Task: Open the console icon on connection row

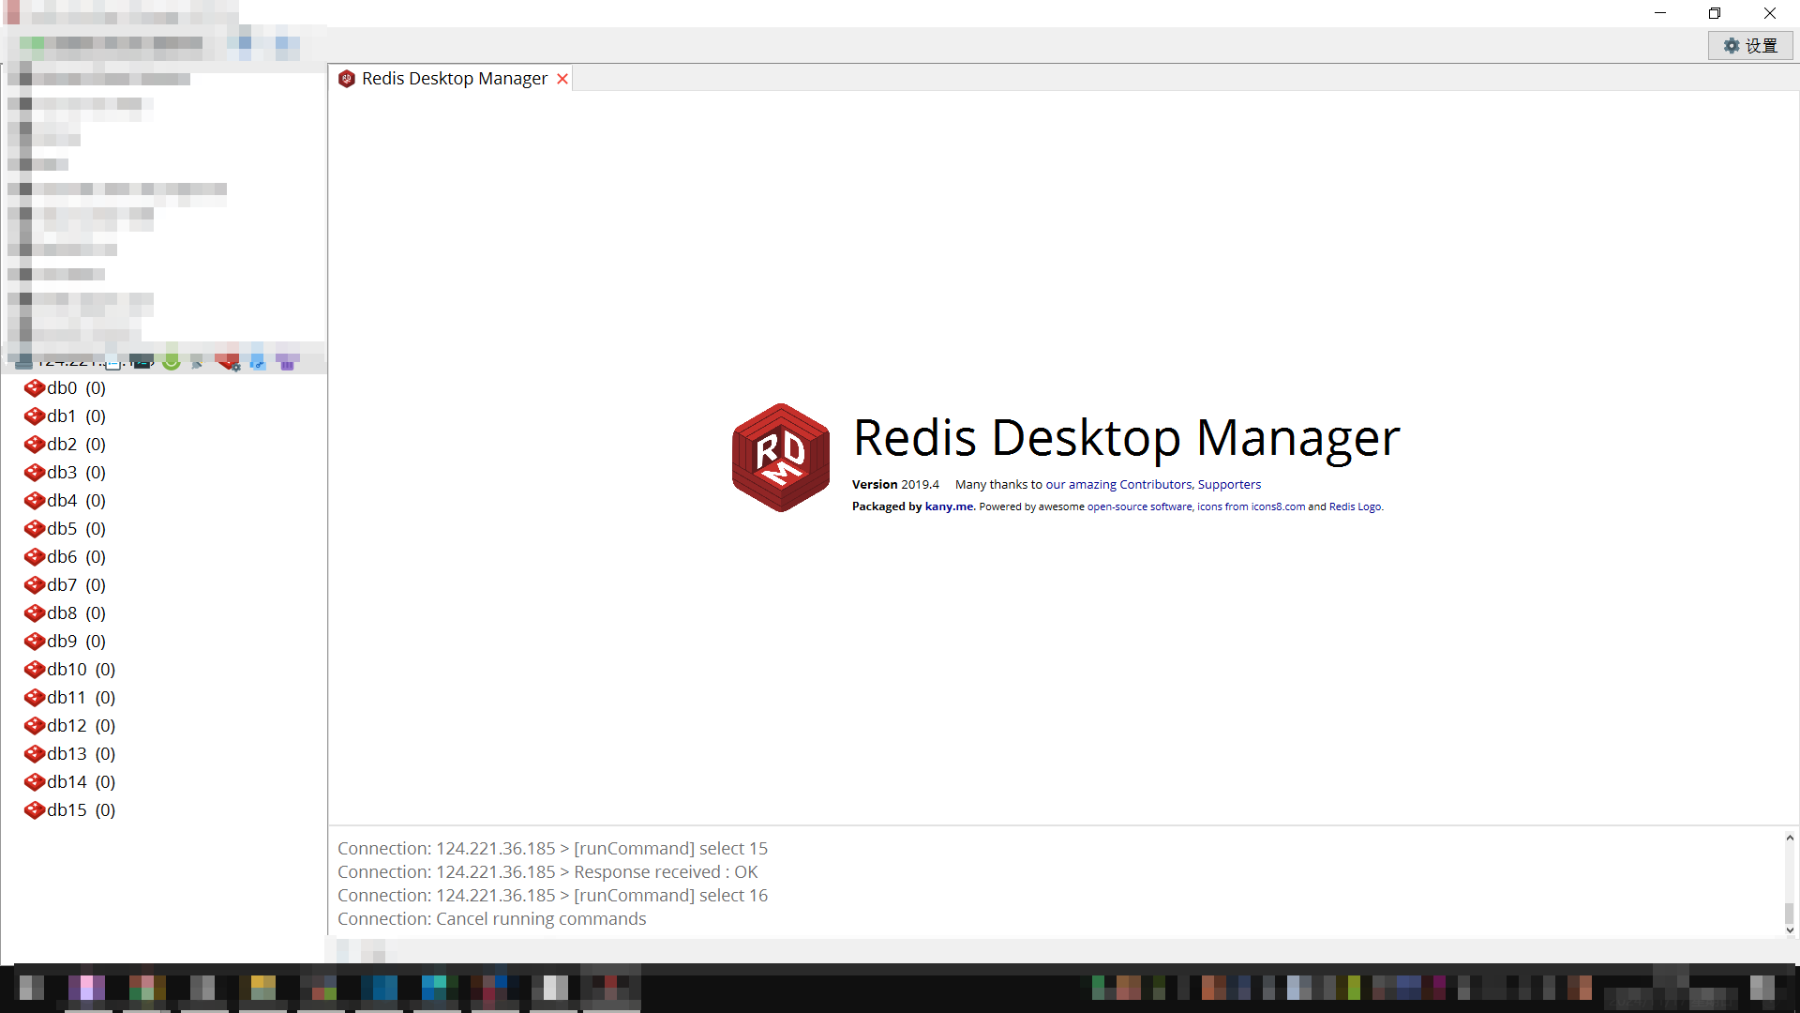Action: 142,361
